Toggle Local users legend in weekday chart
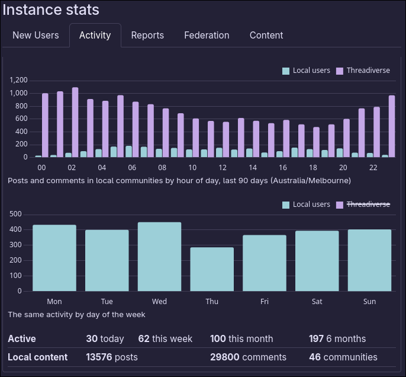Screen dimensions: 406x377 tap(306, 205)
